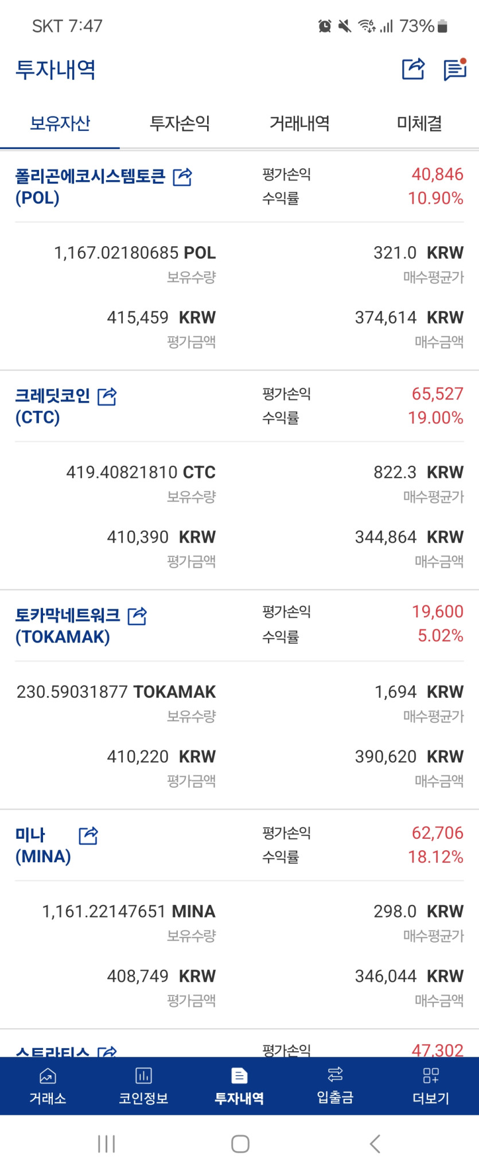Open the 미체결 tab
Image resolution: width=479 pixels, height=1171 pixels.
[x=419, y=123]
